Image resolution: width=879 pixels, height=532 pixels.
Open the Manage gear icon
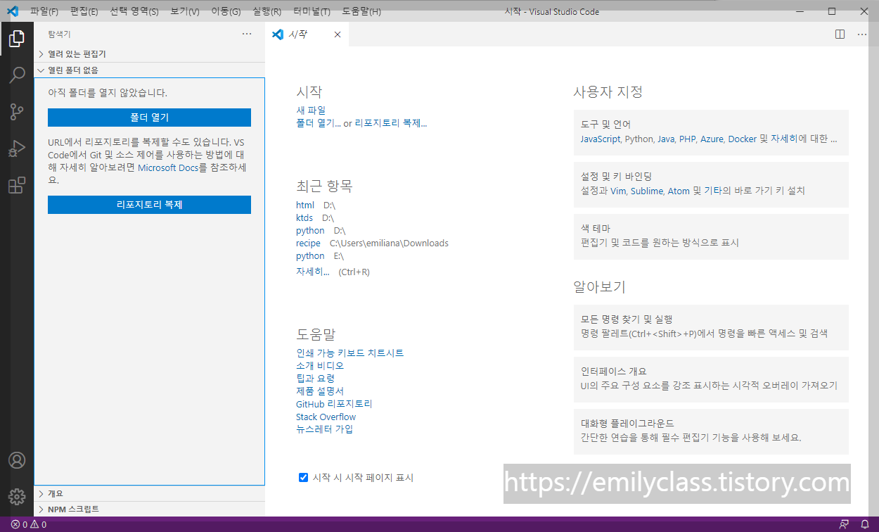[17, 496]
